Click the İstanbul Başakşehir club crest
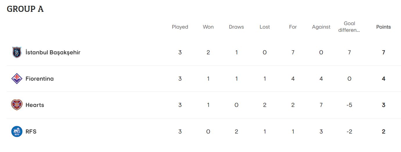The width and height of the screenshot is (401, 152). click(17, 52)
